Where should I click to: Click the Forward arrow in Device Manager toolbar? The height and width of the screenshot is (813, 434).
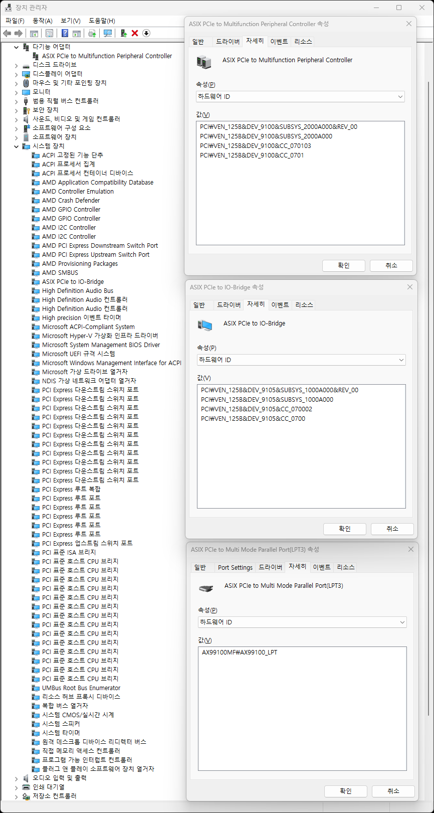coord(19,33)
